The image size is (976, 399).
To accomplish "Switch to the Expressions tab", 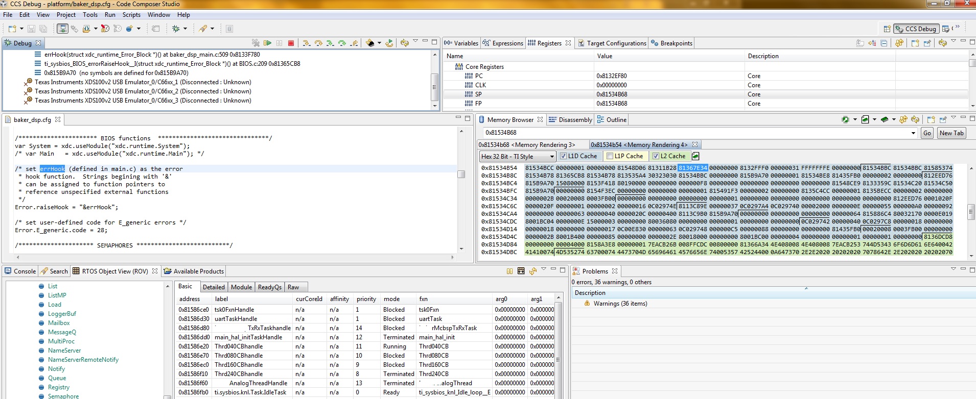I will 503,43.
